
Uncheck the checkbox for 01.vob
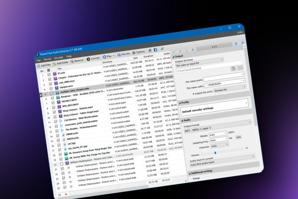[49, 75]
